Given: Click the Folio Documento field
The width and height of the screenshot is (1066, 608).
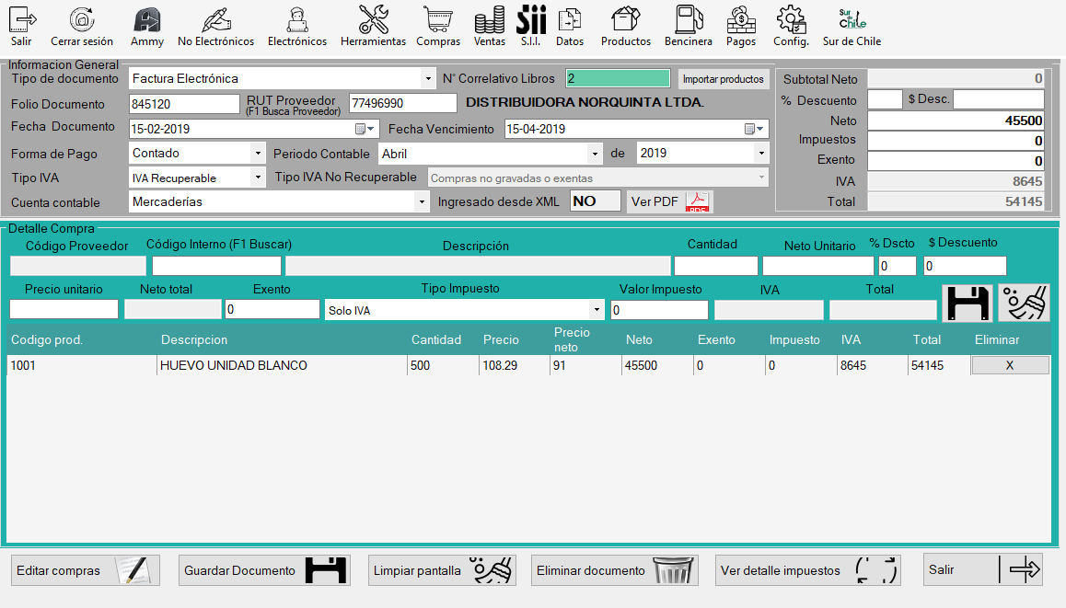Looking at the screenshot, I should [x=184, y=104].
